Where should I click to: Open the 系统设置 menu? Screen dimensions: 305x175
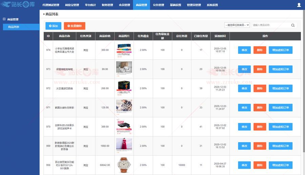click(212, 5)
